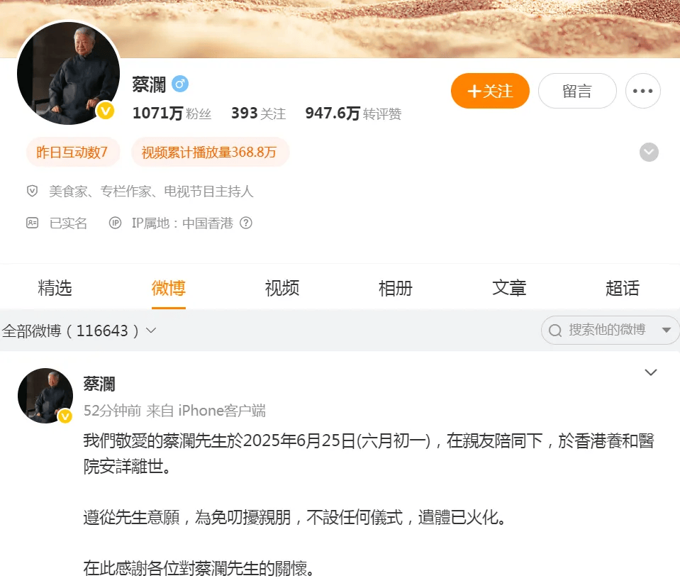The height and width of the screenshot is (588, 680).
Task: Open the 1071万 粉丝 followers list
Action: point(172,113)
